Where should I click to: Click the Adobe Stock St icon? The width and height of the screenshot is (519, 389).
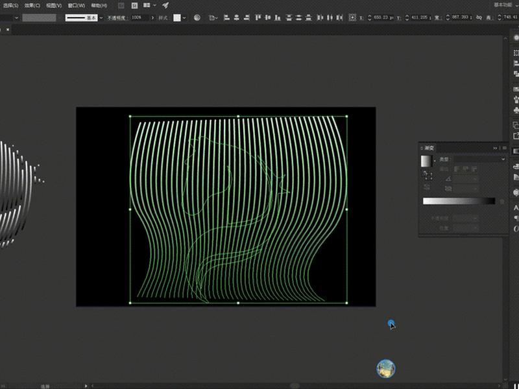coord(134,5)
